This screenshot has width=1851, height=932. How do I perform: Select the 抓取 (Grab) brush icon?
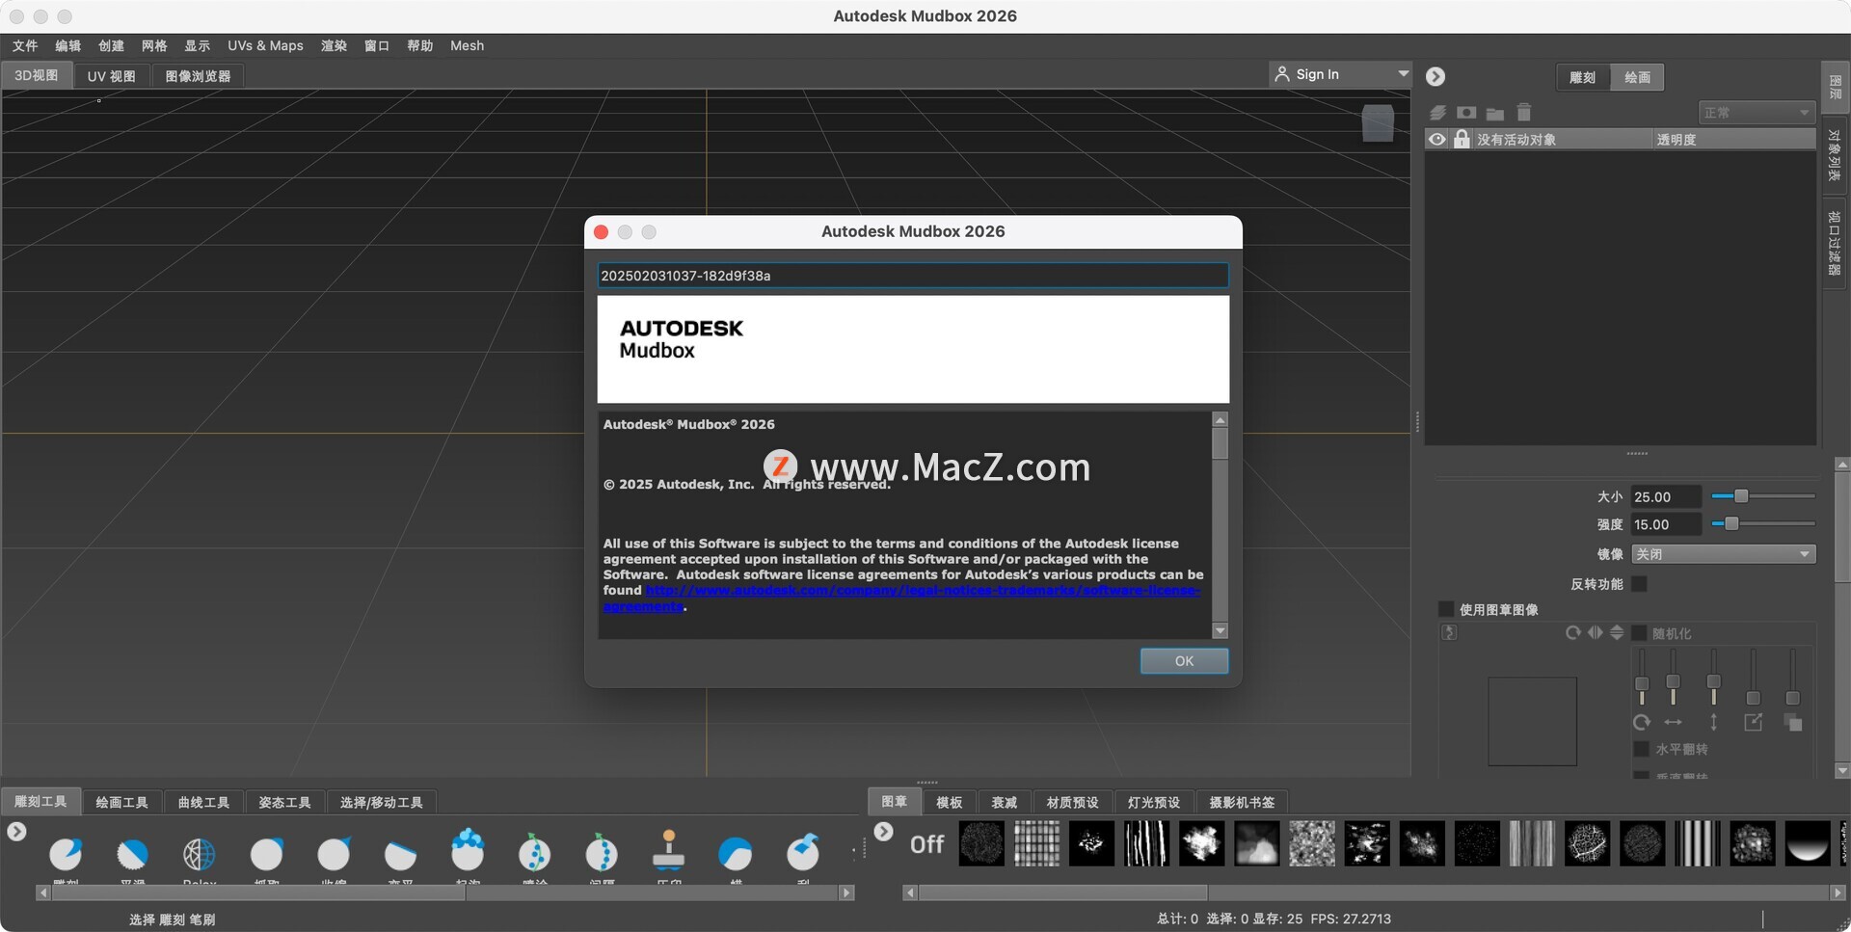[x=267, y=854]
